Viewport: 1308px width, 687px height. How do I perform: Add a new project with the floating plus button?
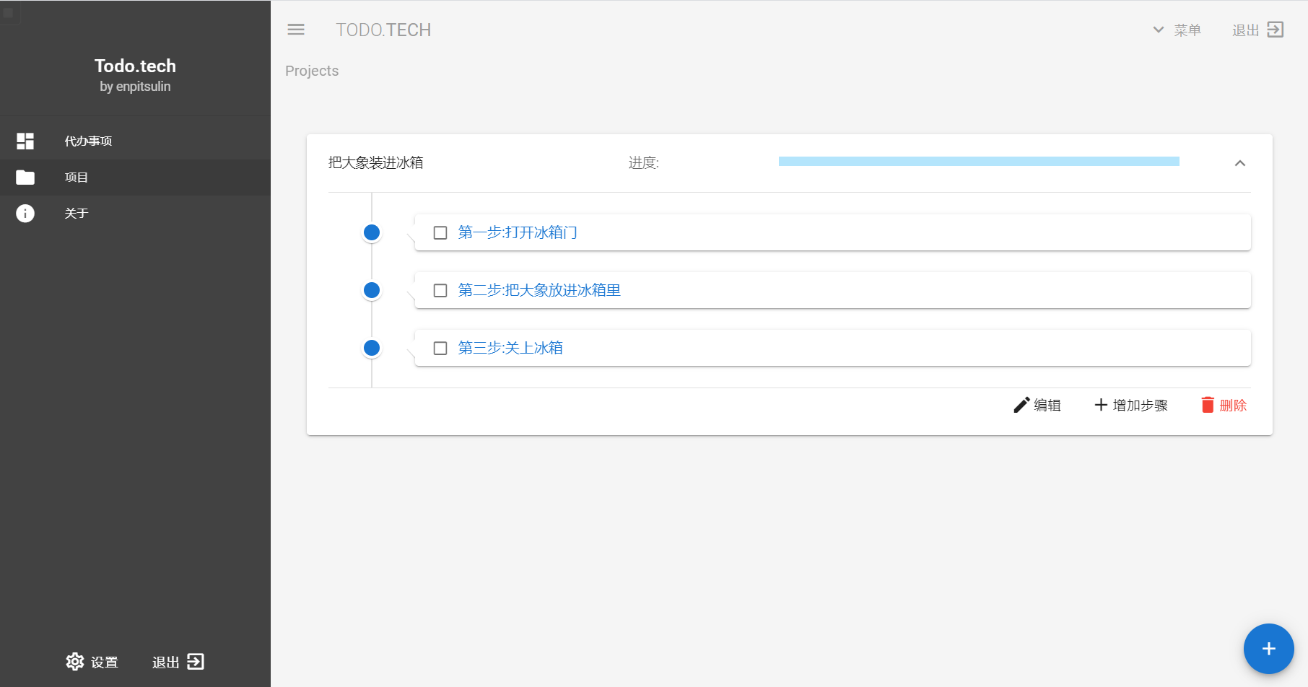coord(1268,649)
